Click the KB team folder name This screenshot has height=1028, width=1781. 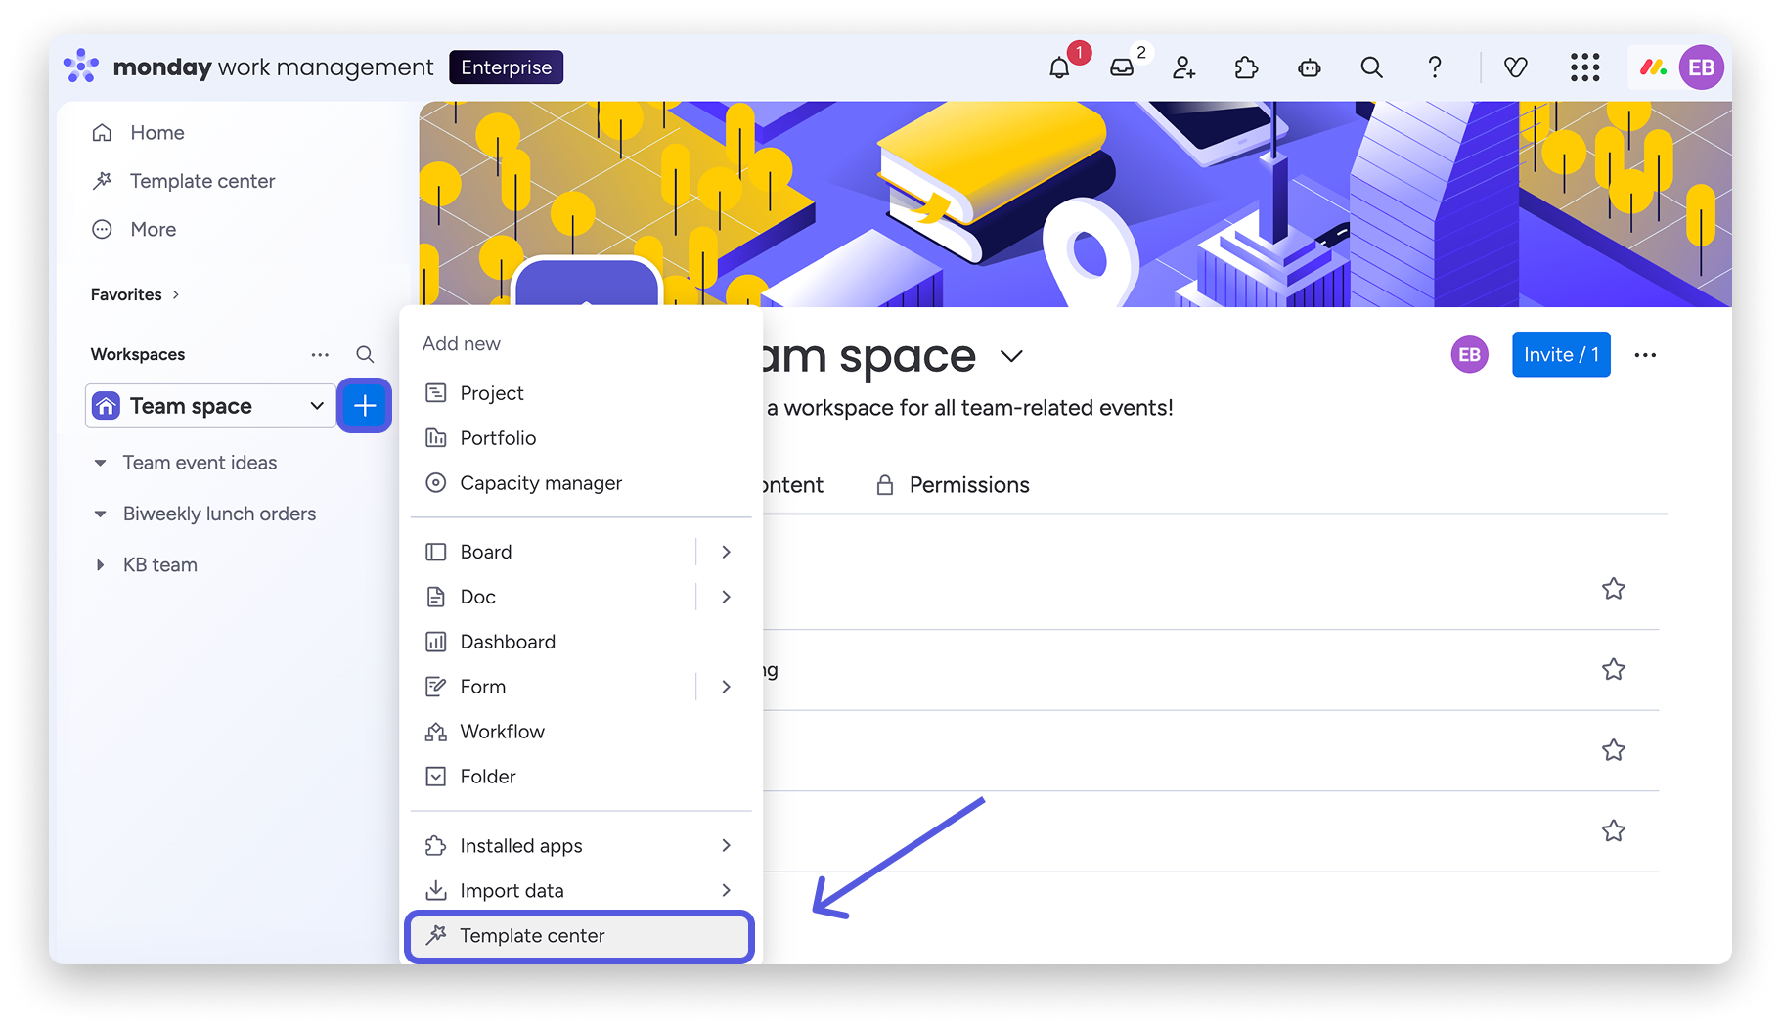point(160,565)
